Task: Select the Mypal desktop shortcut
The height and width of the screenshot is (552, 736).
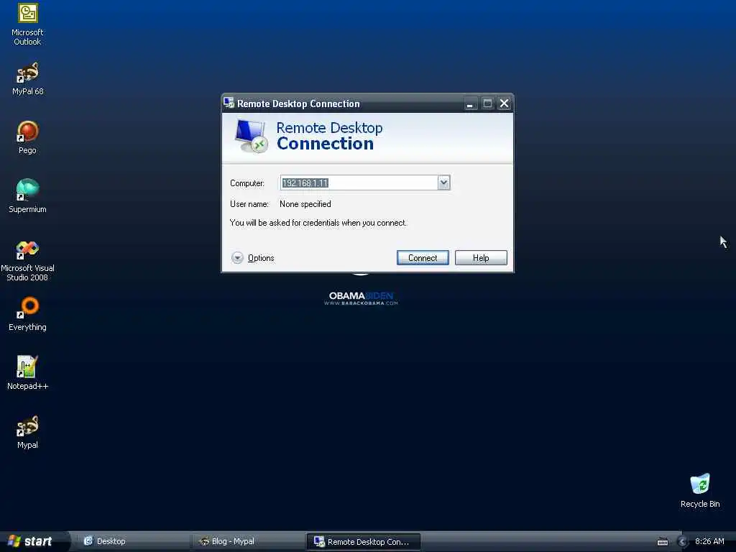Action: [27, 432]
